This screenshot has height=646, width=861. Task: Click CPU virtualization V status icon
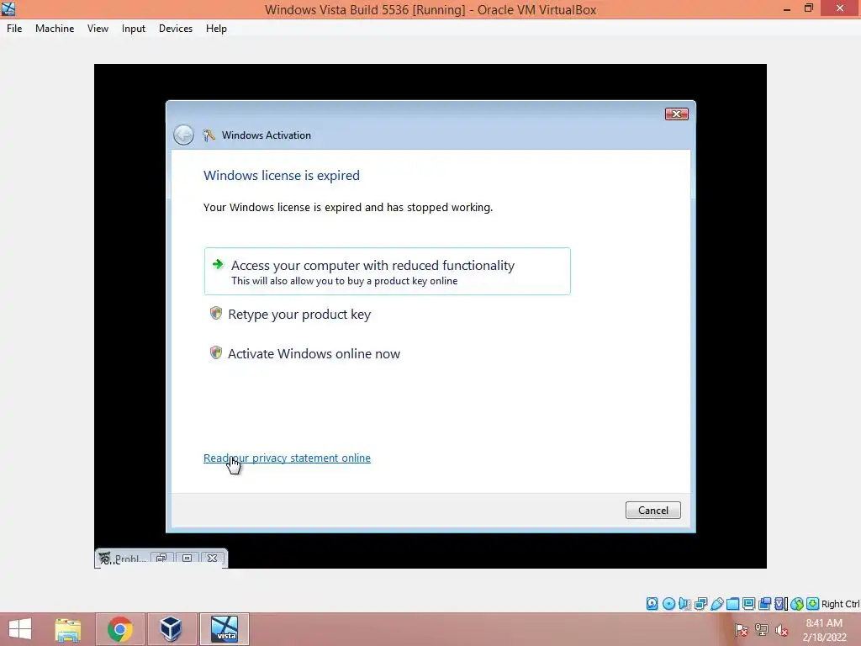pos(779,604)
